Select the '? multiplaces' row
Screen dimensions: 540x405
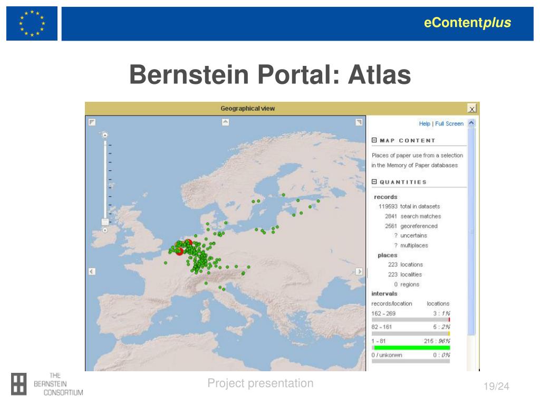point(411,245)
